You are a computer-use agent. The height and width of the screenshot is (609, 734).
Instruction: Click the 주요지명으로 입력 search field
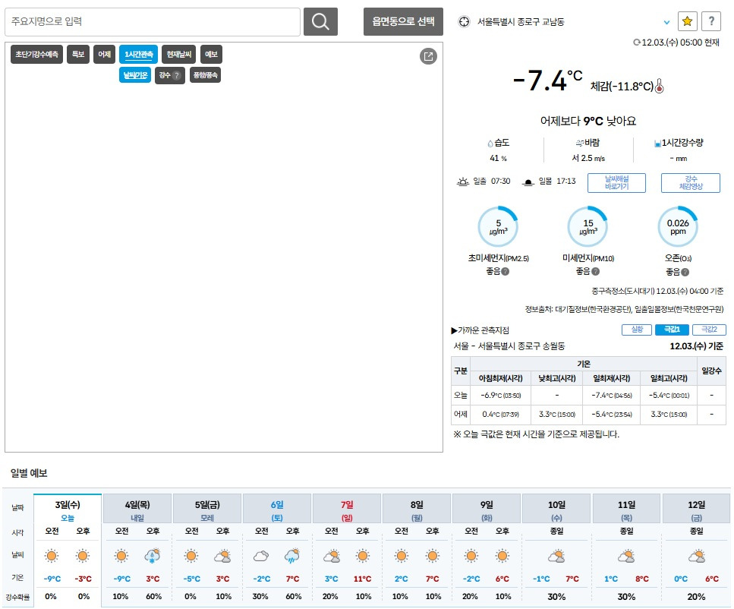tap(153, 21)
